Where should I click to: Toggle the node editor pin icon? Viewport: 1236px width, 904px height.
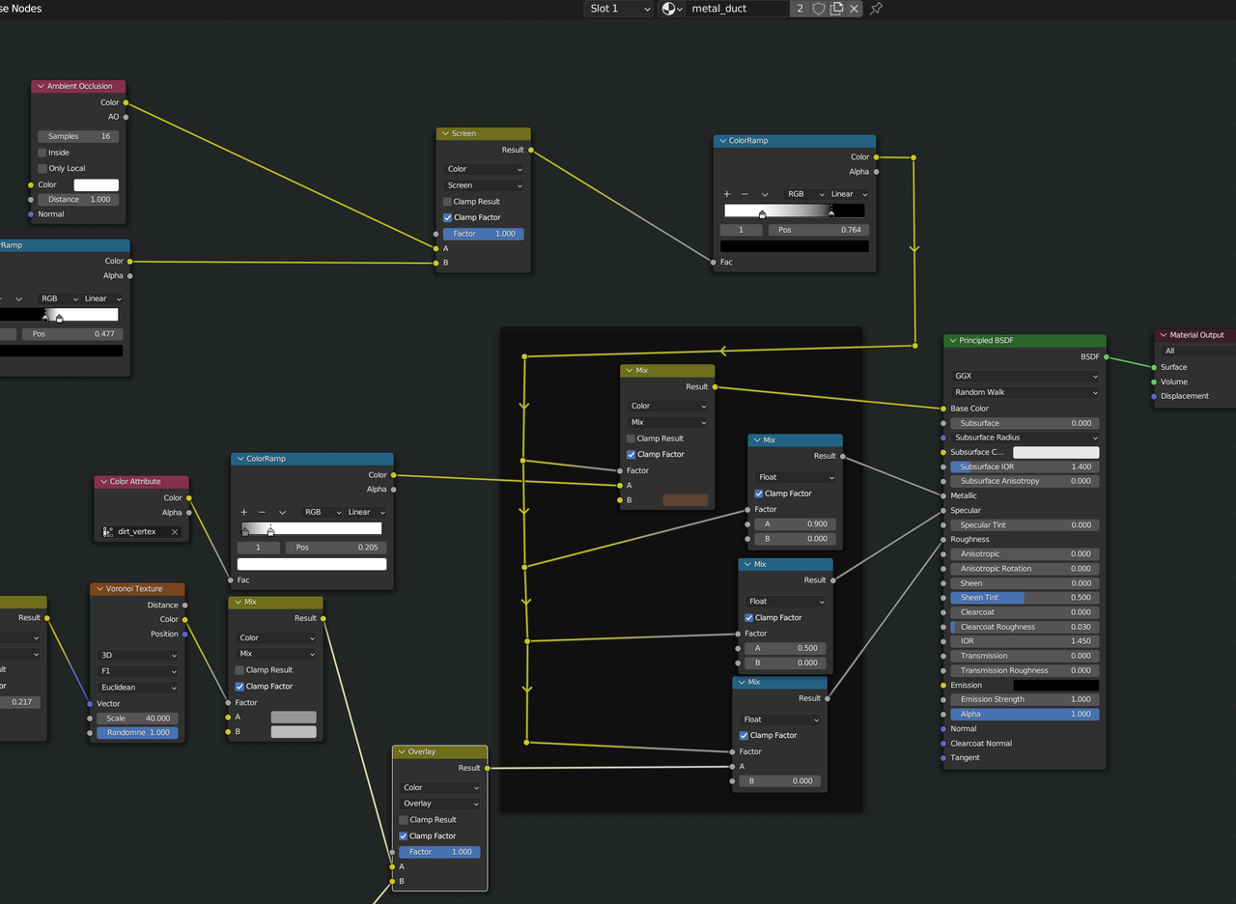[x=876, y=9]
